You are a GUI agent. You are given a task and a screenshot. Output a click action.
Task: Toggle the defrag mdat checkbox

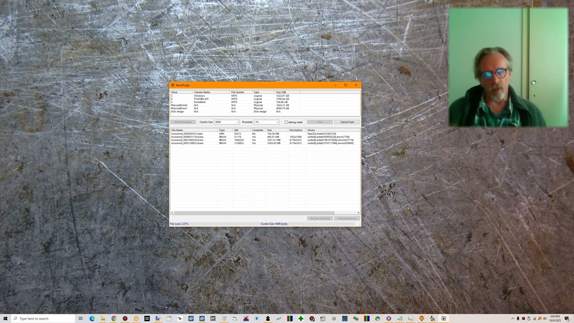pos(286,122)
